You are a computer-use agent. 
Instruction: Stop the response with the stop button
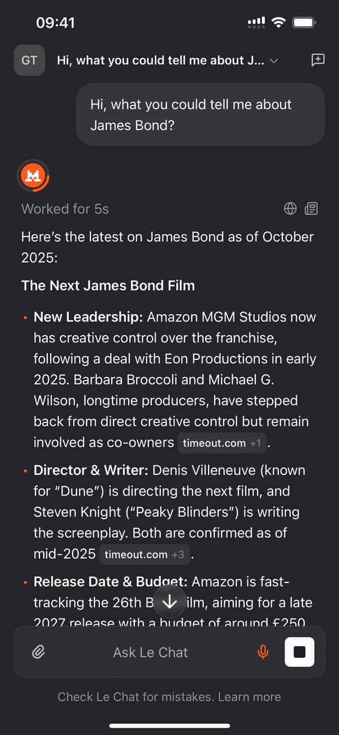tap(300, 652)
